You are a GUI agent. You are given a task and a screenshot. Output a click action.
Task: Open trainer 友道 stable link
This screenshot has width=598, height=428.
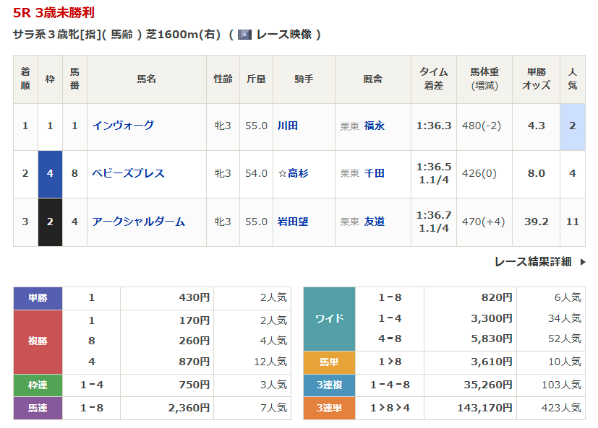(375, 222)
